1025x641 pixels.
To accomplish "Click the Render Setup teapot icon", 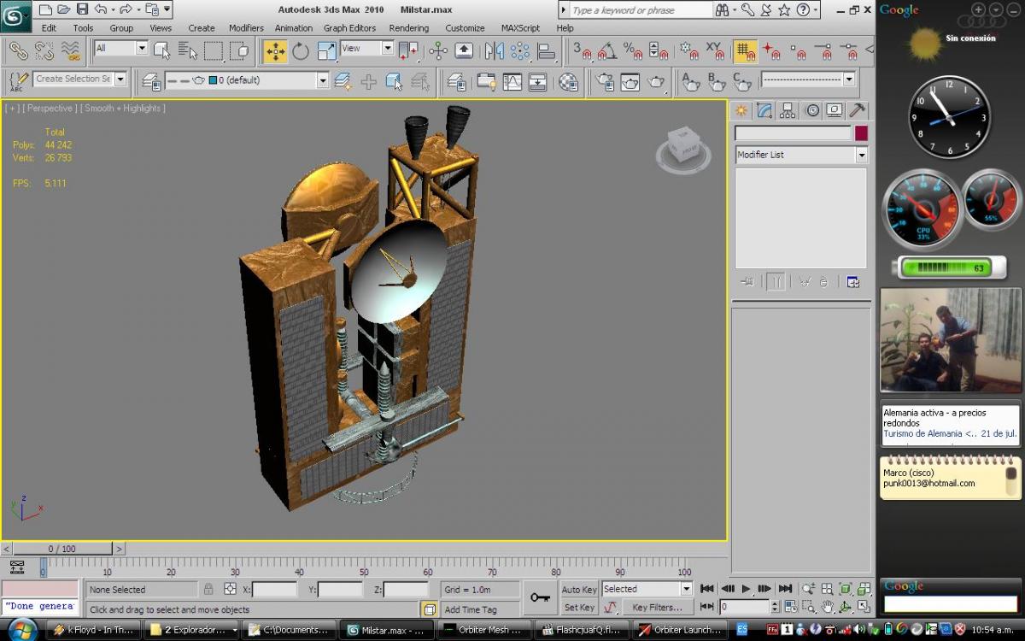I will click(605, 82).
